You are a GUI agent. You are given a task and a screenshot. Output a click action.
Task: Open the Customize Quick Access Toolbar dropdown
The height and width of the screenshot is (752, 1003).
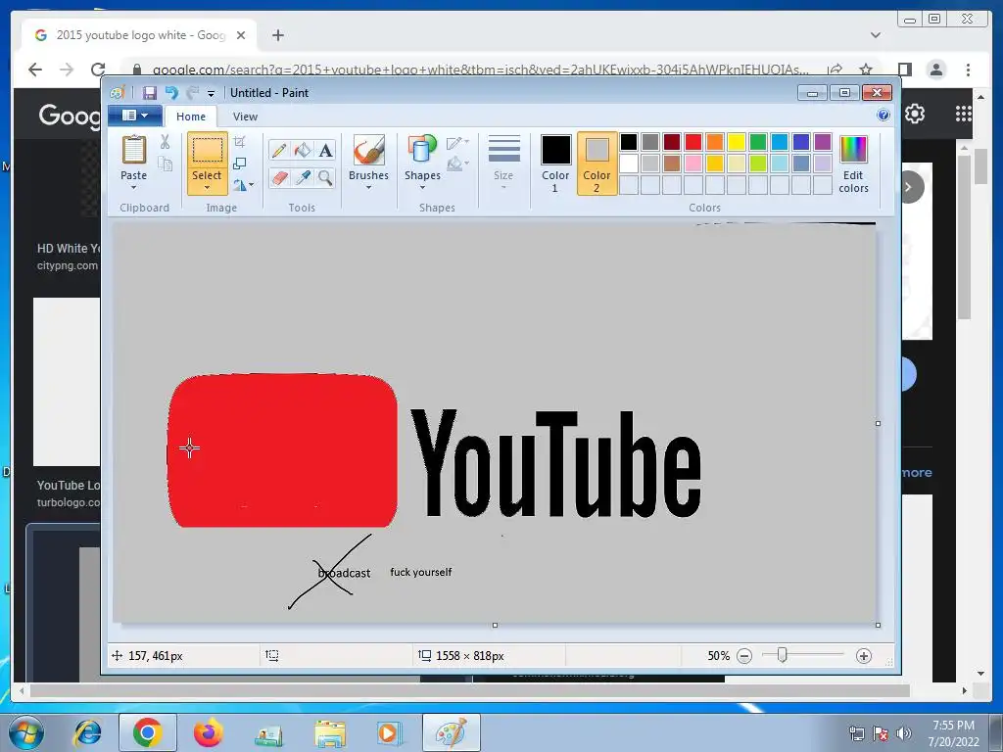[211, 93]
